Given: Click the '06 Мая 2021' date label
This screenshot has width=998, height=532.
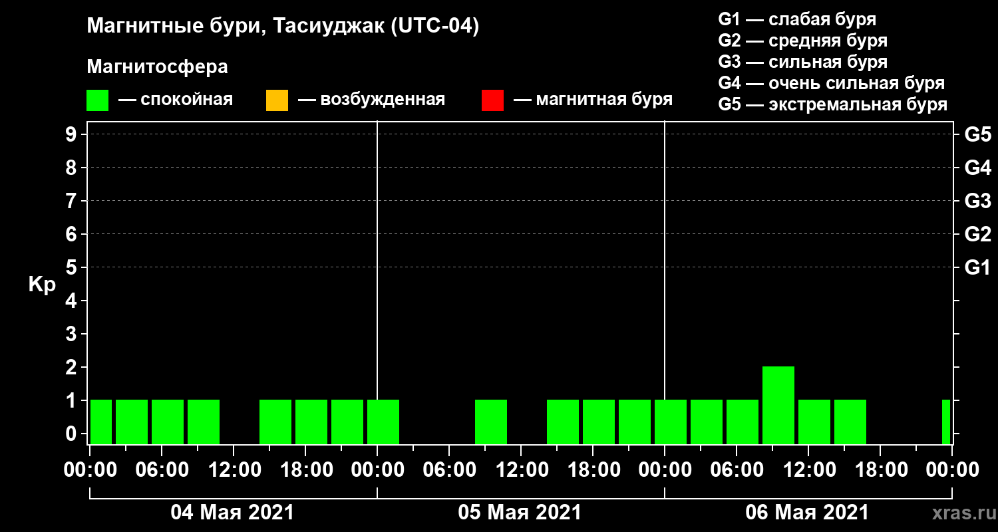Looking at the screenshot, I should click(x=807, y=513).
